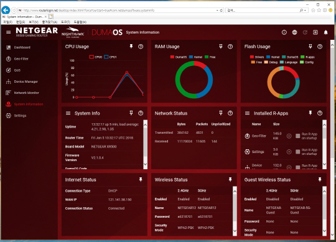
Task: Show help for the RAM Usage panel
Action: pyautogui.click(x=230, y=47)
